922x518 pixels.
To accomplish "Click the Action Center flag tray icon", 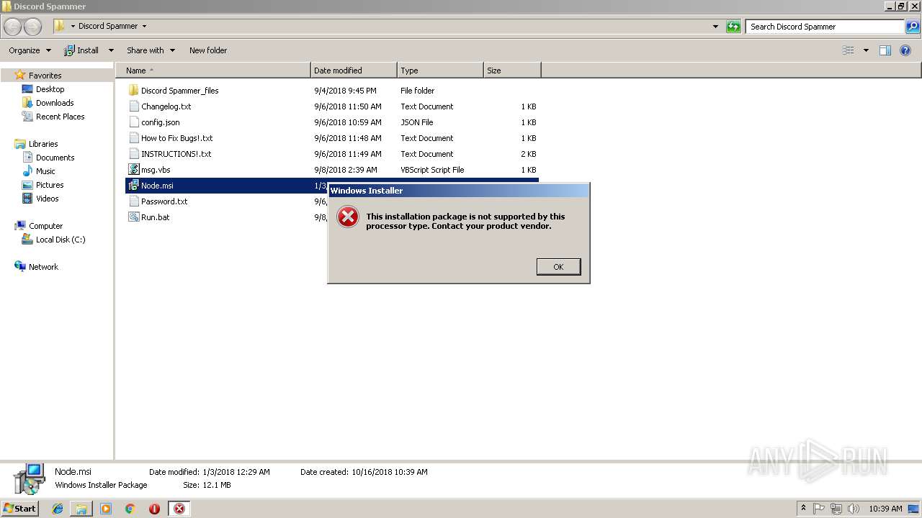I will pyautogui.click(x=819, y=509).
